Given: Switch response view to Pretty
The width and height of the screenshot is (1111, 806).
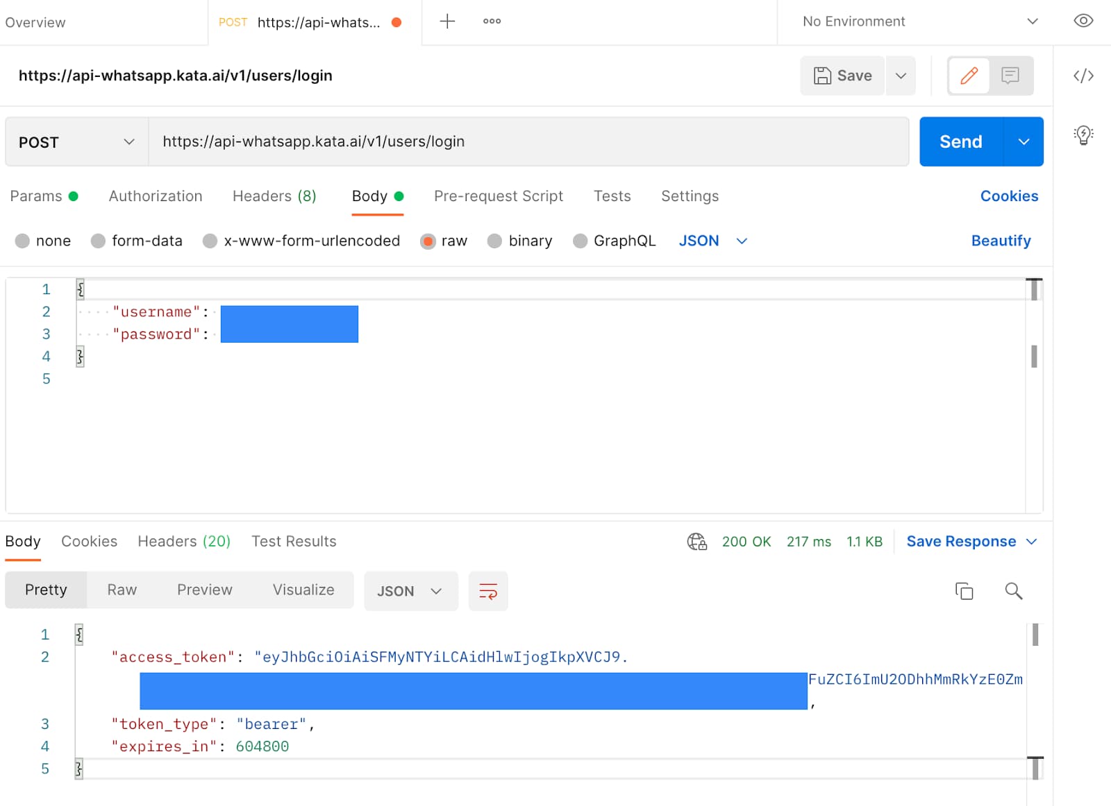Looking at the screenshot, I should point(46,590).
